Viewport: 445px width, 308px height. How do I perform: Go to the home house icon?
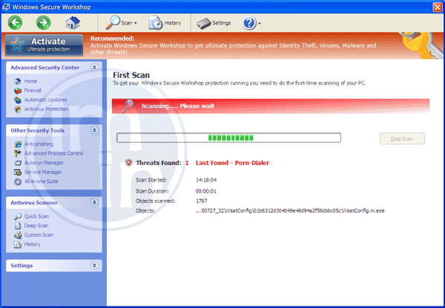coord(73,23)
